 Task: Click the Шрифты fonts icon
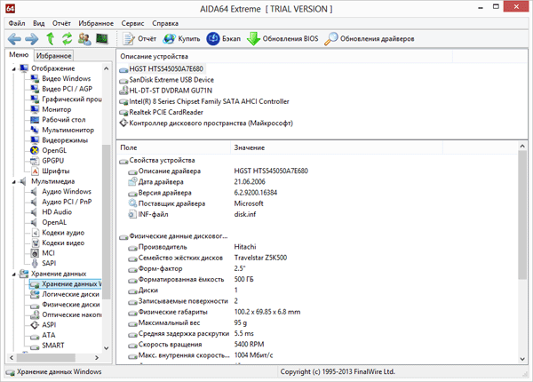click(35, 171)
